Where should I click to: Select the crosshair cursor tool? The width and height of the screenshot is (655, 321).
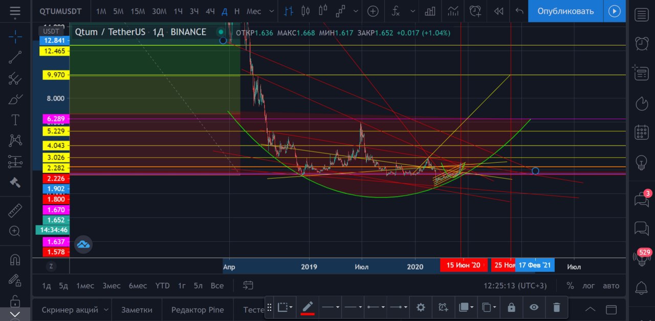point(15,37)
